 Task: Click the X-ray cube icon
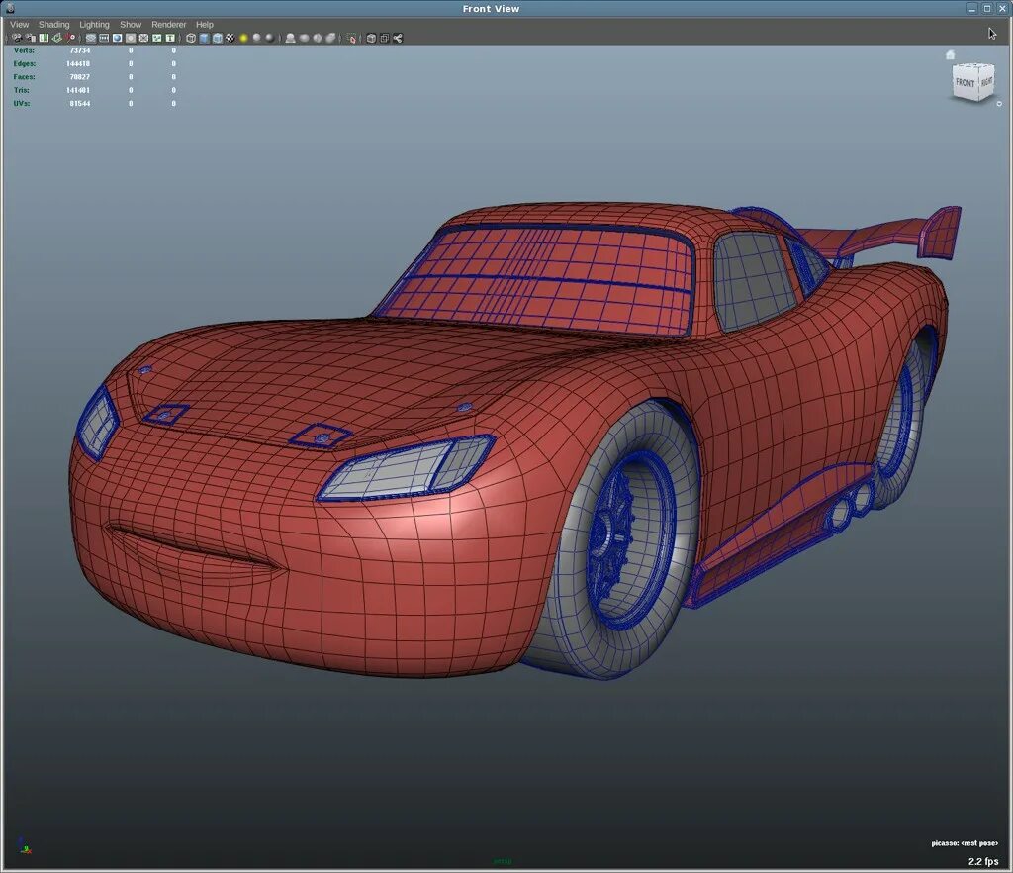[x=372, y=39]
